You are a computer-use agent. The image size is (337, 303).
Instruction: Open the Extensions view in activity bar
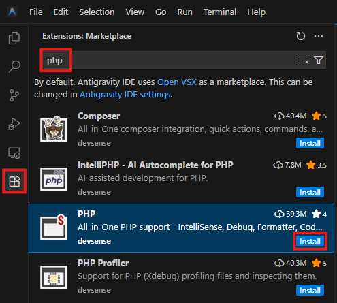point(14,181)
